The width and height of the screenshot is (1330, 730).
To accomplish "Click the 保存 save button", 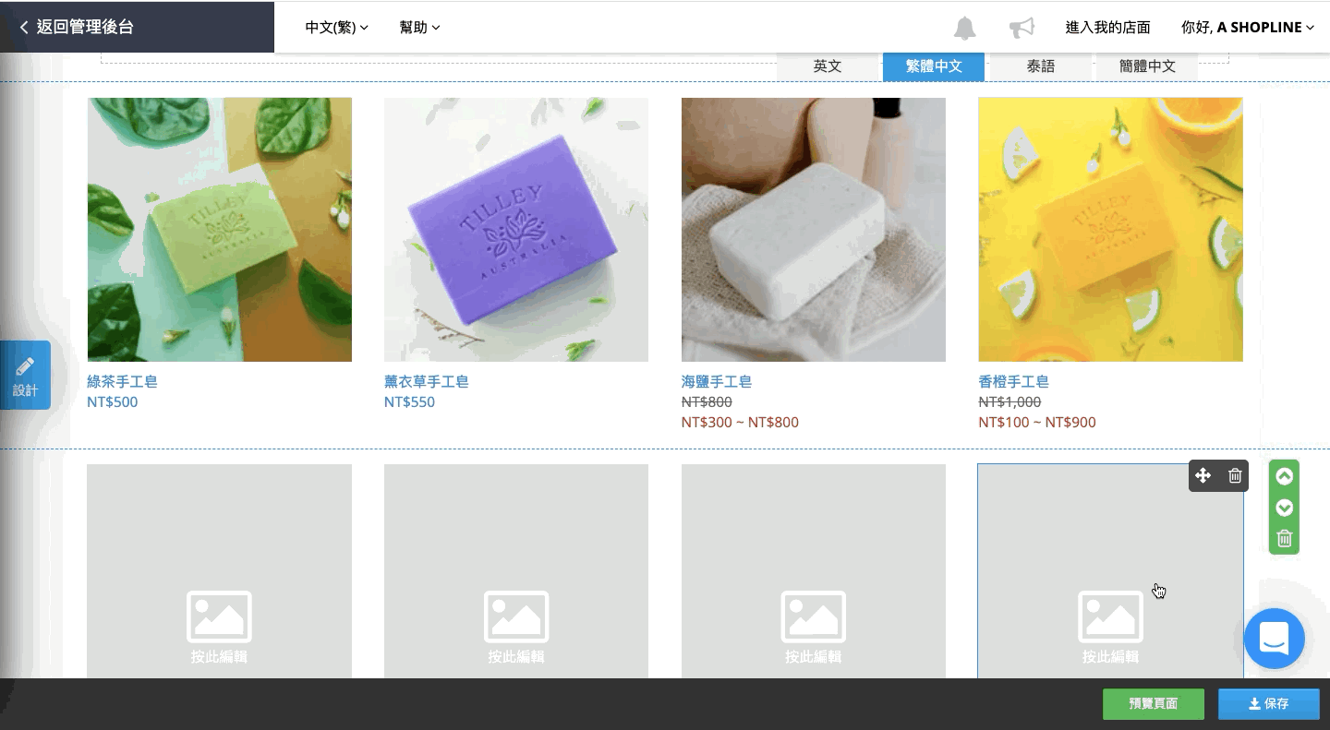I will pos(1268,703).
